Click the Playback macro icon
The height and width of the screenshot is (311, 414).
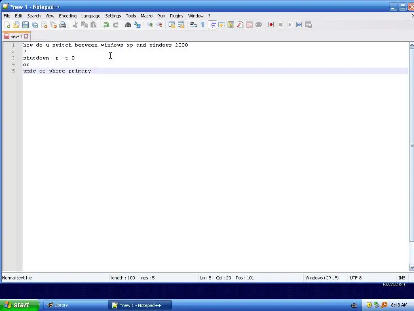click(289, 25)
